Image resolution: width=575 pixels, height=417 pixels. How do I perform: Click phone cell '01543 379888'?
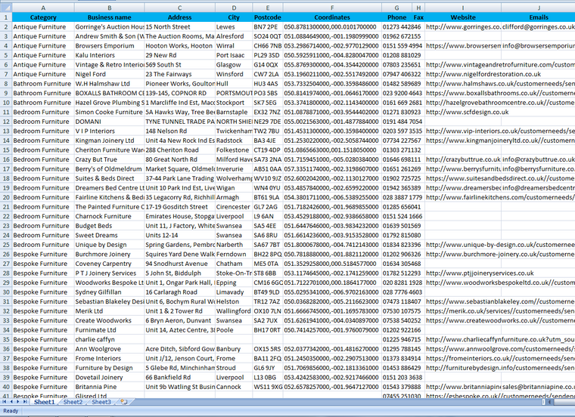(x=402, y=387)
